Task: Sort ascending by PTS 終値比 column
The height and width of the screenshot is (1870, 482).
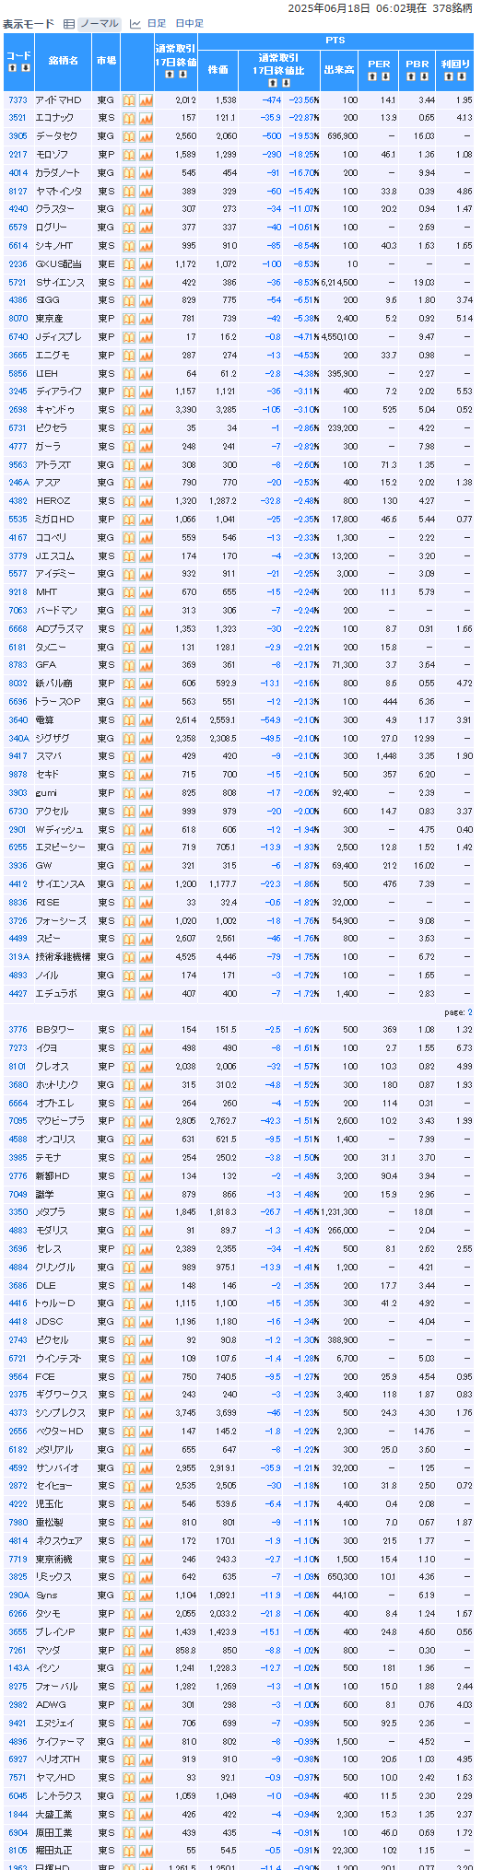Action: tap(275, 83)
